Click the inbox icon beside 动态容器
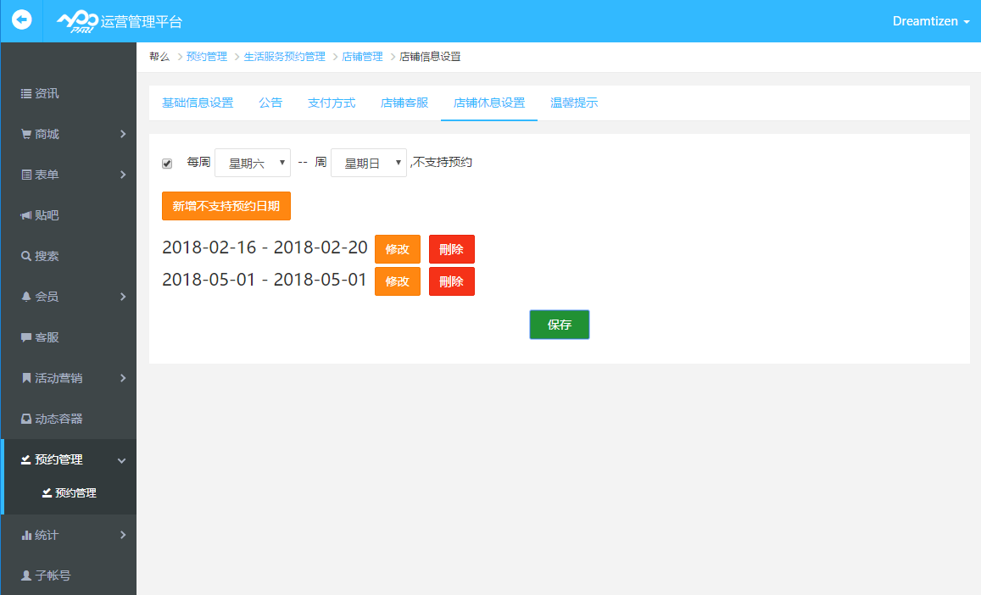981x595 pixels. (25, 419)
